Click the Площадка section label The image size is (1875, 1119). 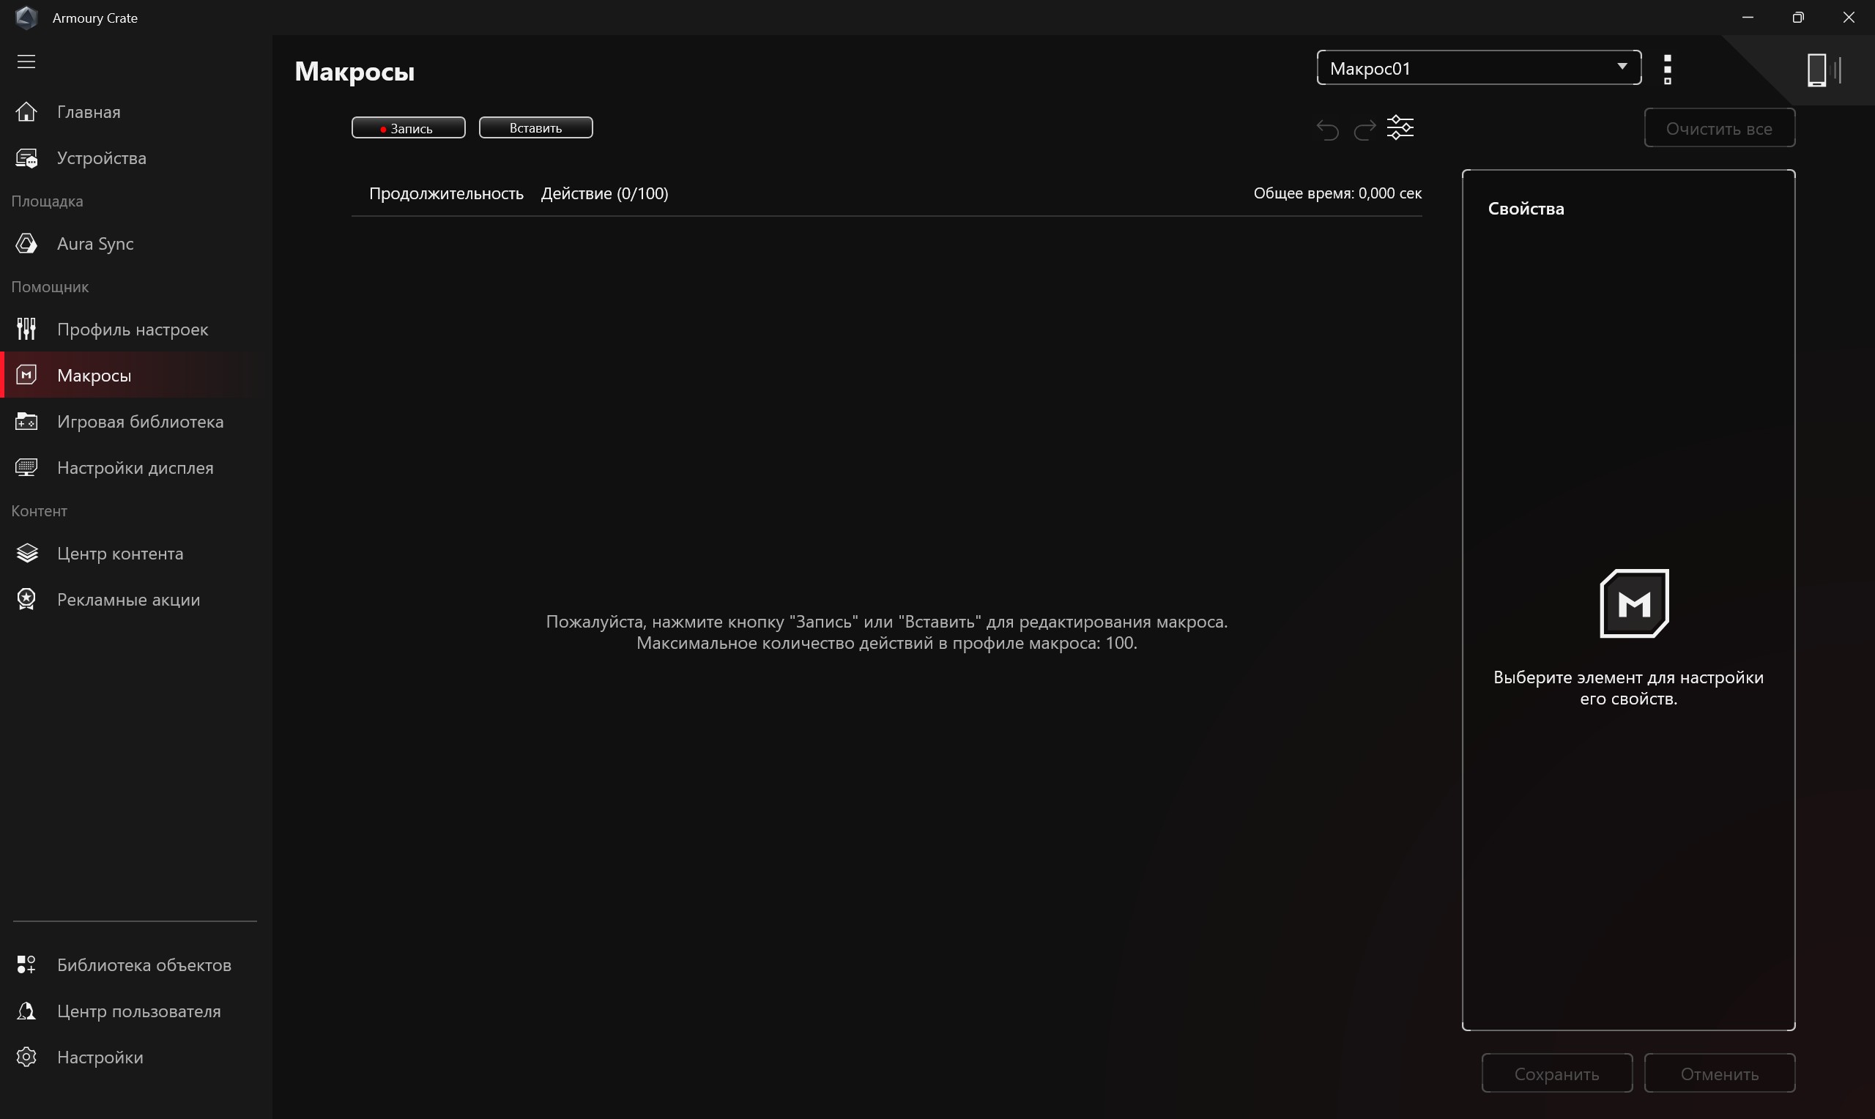(x=47, y=201)
